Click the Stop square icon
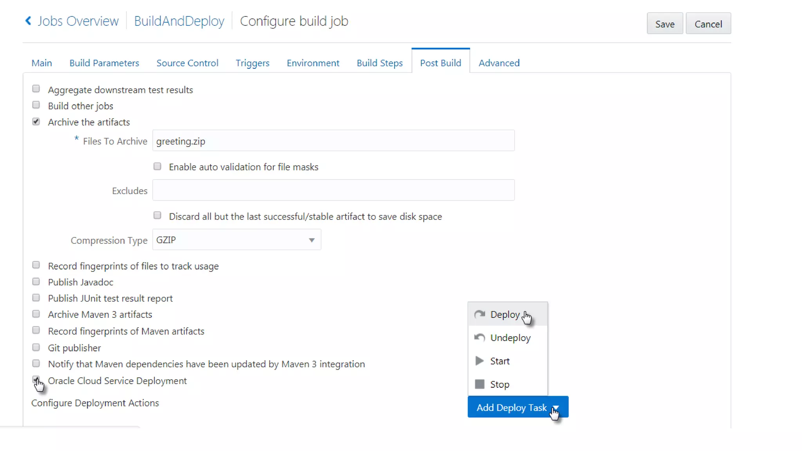This screenshot has width=802, height=451. 479,384
